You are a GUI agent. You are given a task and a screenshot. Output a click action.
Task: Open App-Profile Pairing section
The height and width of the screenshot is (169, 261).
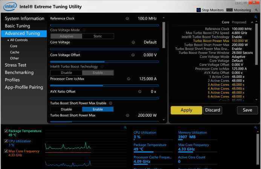click(x=24, y=87)
